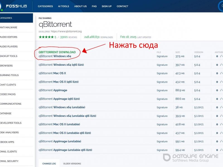The image size is (223, 167).
Task: Open Developer Tools category
Action: click(x=11, y=123)
